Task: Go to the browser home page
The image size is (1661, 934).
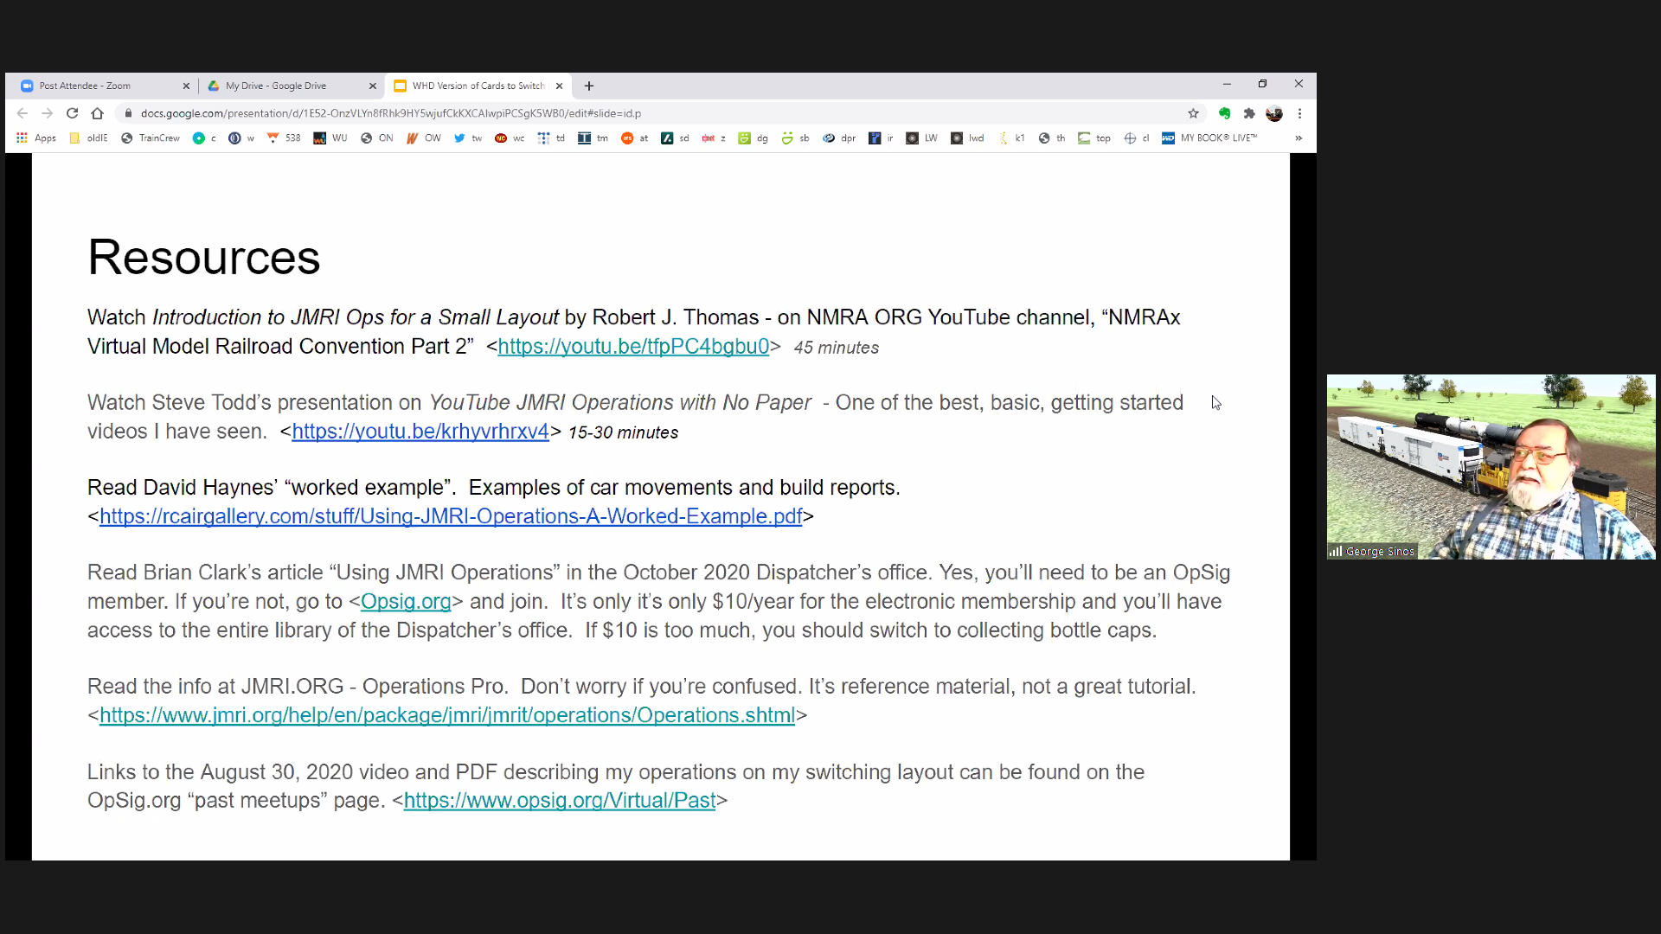Action: [97, 113]
